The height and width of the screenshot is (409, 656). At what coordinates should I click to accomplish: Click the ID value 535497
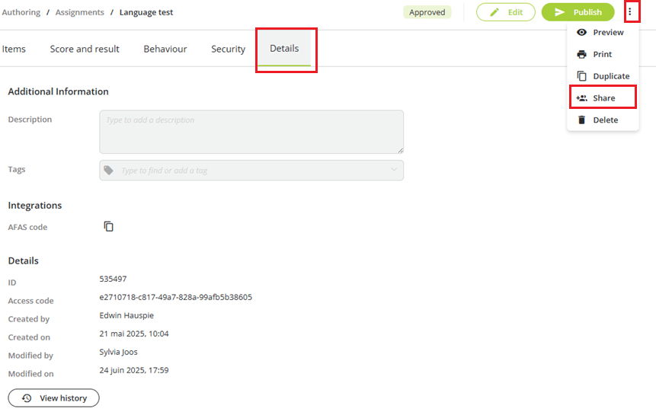click(113, 279)
